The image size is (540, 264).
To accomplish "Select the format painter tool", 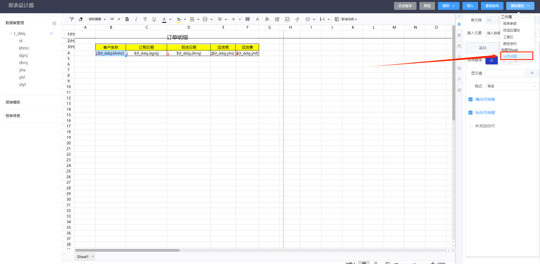I will (x=72, y=19).
